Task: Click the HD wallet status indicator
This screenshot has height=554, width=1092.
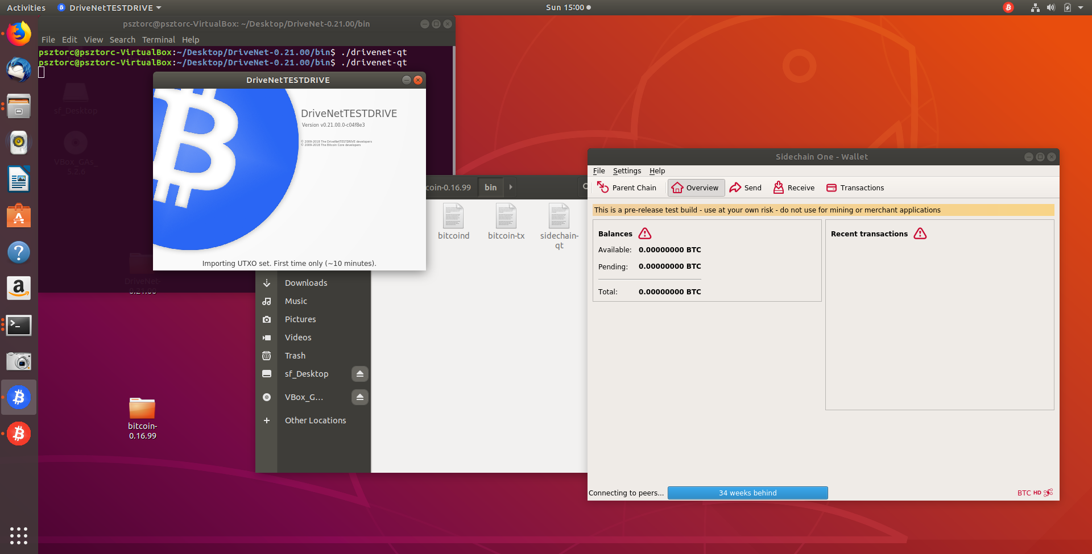Action: point(1037,493)
